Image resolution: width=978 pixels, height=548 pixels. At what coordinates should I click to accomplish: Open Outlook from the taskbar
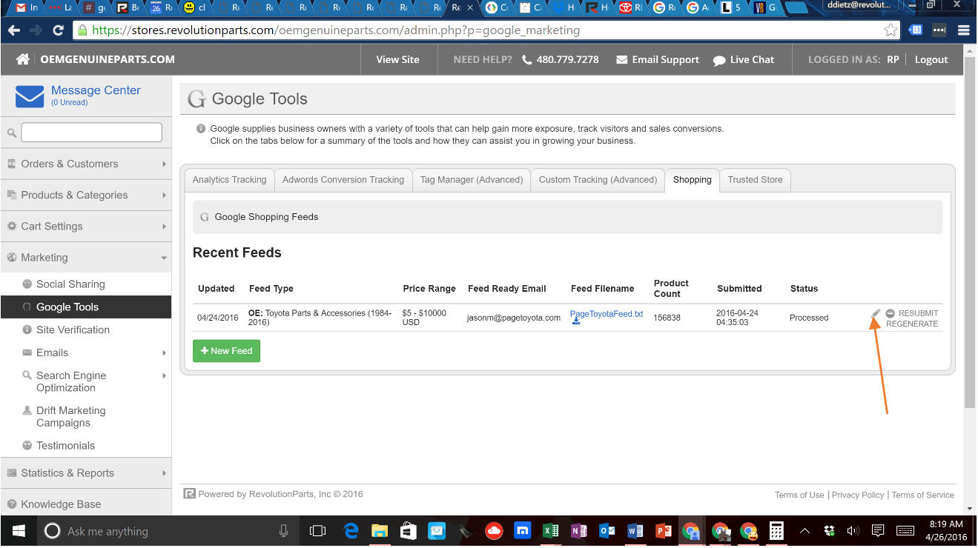click(607, 531)
